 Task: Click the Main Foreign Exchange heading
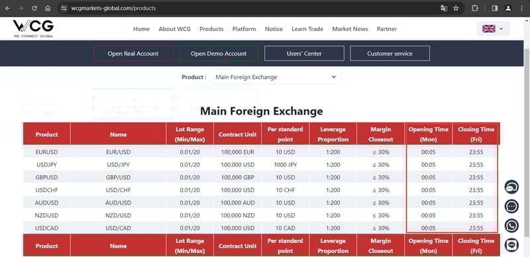point(262,111)
